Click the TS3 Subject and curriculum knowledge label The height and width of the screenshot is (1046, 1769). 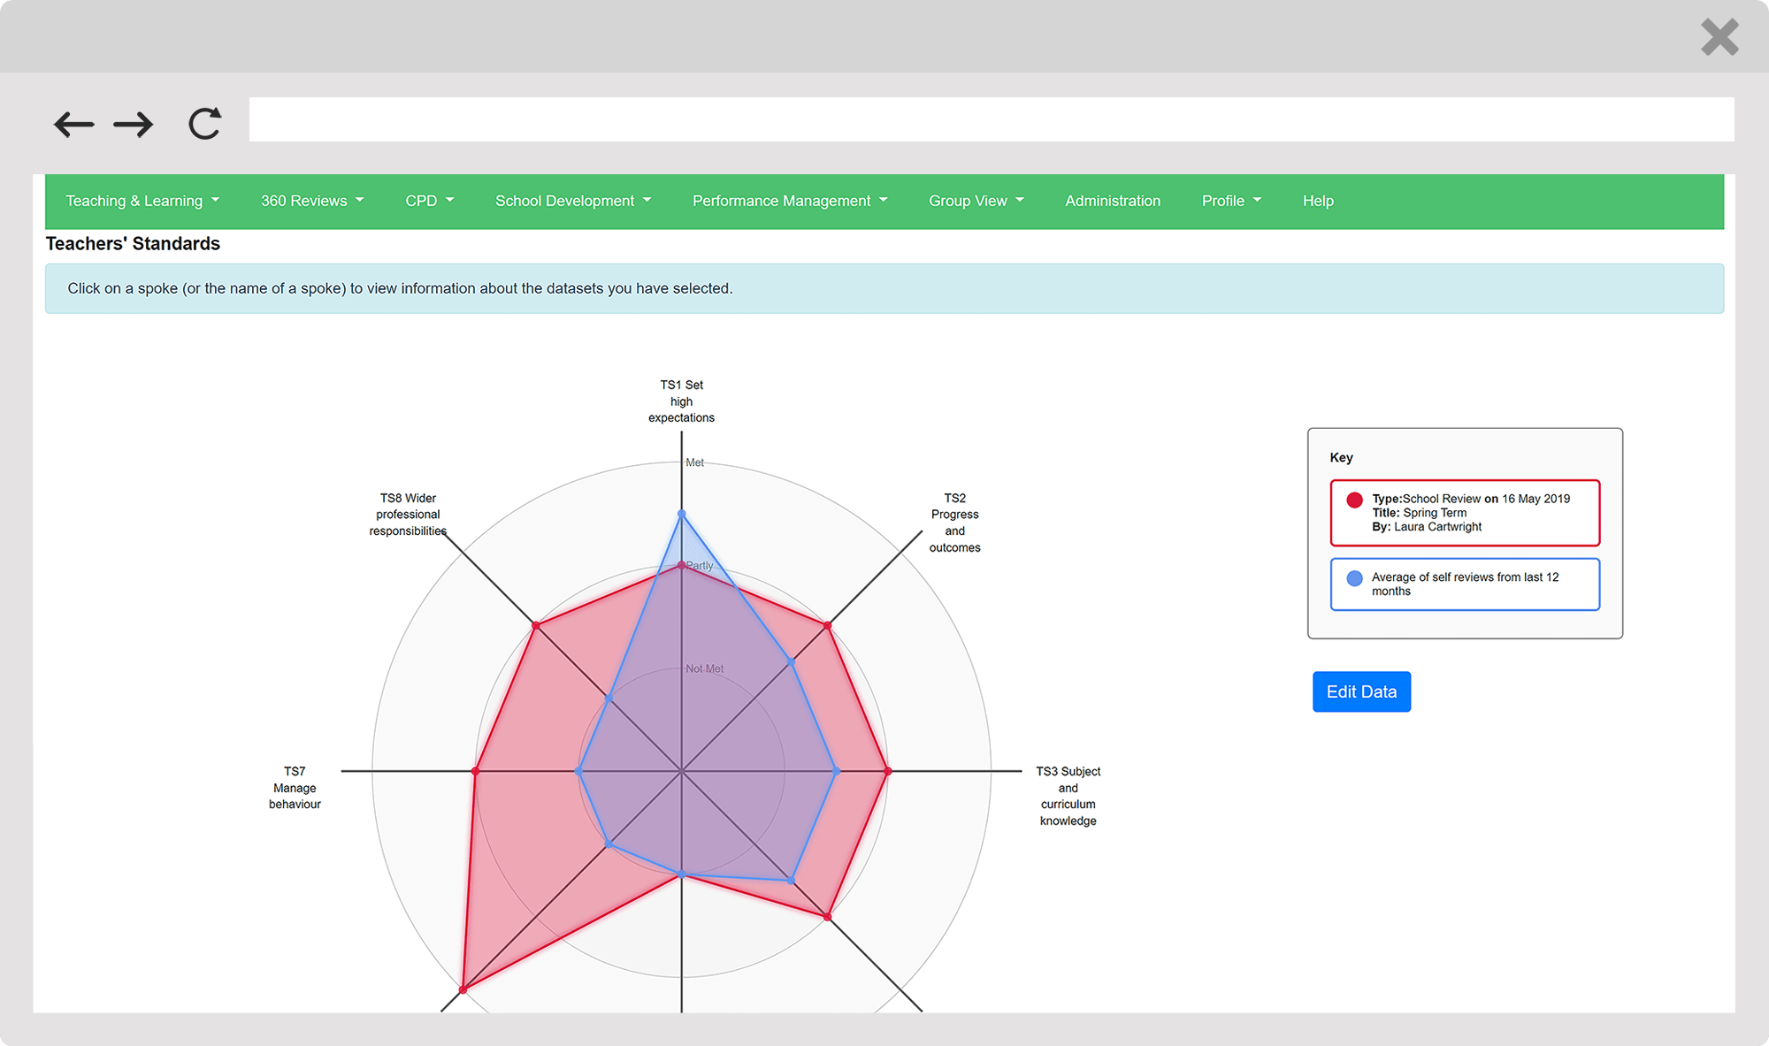[x=1068, y=796]
